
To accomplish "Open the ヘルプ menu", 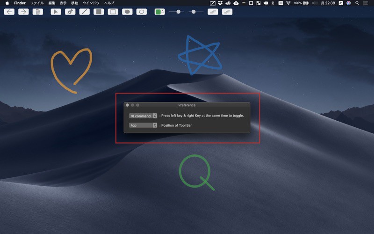I will click(x=109, y=3).
